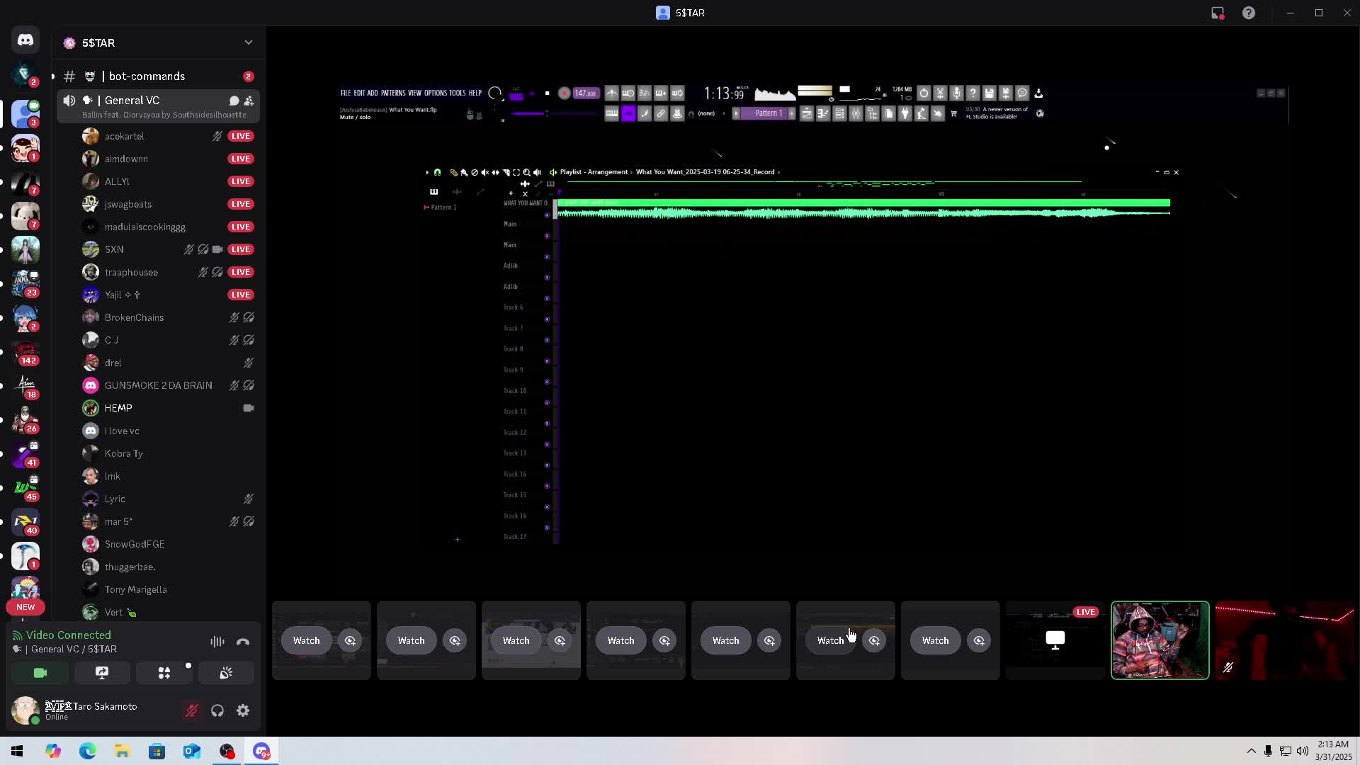Screen dimensions: 1360x765
Task: Disconnect from voice call icon
Action: tap(243, 642)
